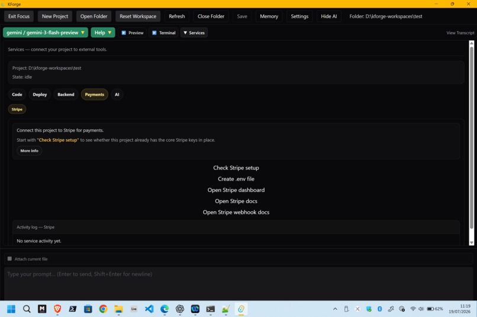The height and width of the screenshot is (317, 477).
Task: Click 'Activity log — Stripe' heading
Action: point(36,227)
